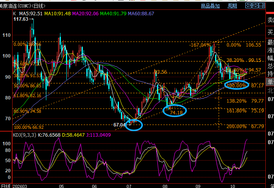This screenshot has height=188, width=274.
Task: Open the 商品叠加 overlay link
Action: (210, 6)
